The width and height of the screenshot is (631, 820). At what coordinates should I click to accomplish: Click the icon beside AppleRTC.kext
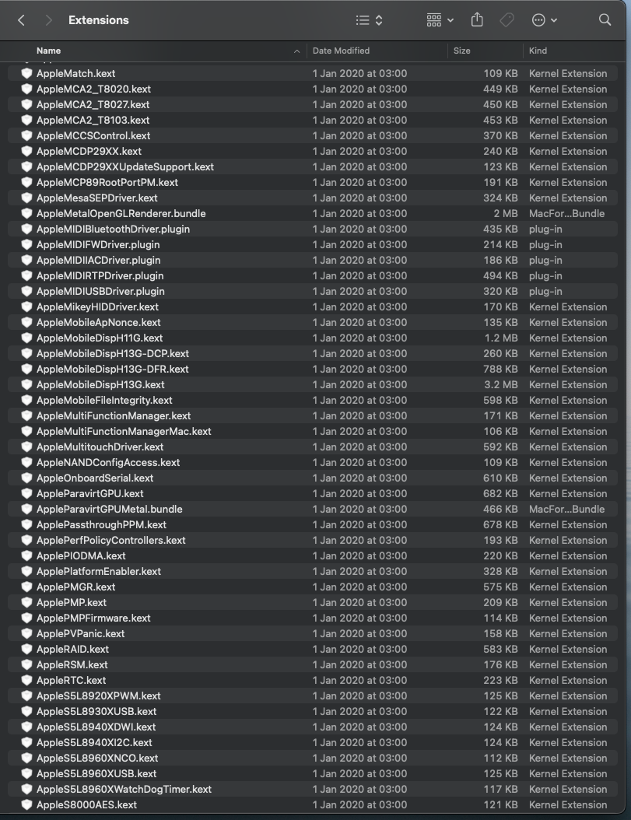26,681
